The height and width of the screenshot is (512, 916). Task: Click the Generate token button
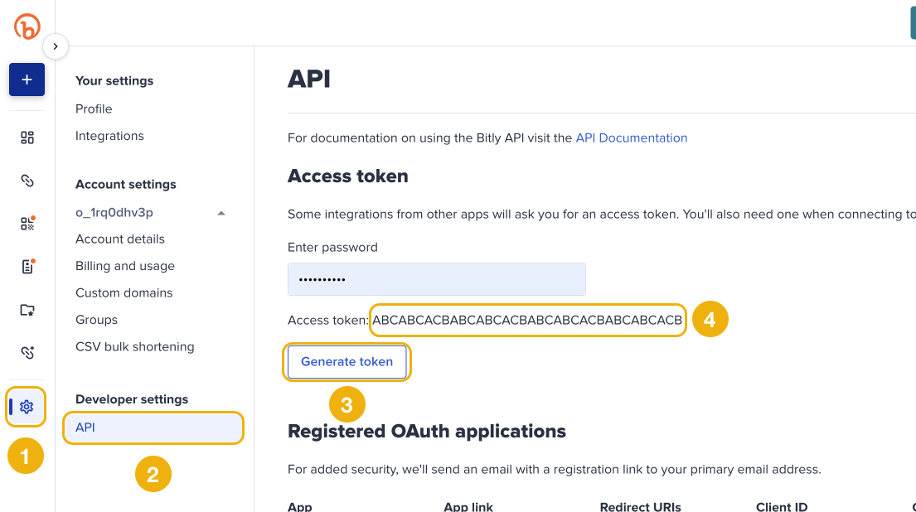(x=347, y=361)
